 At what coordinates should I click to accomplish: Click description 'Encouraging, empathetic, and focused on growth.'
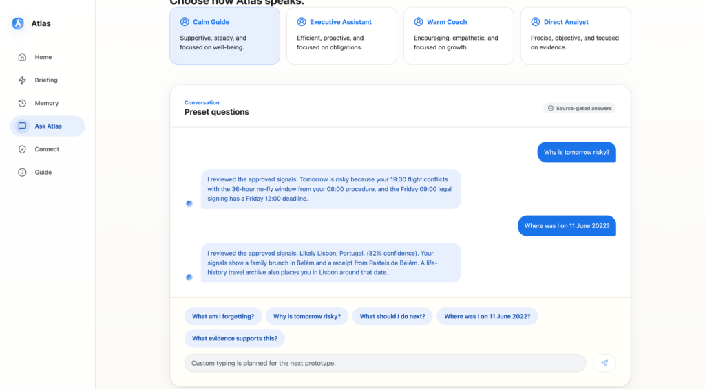456,43
